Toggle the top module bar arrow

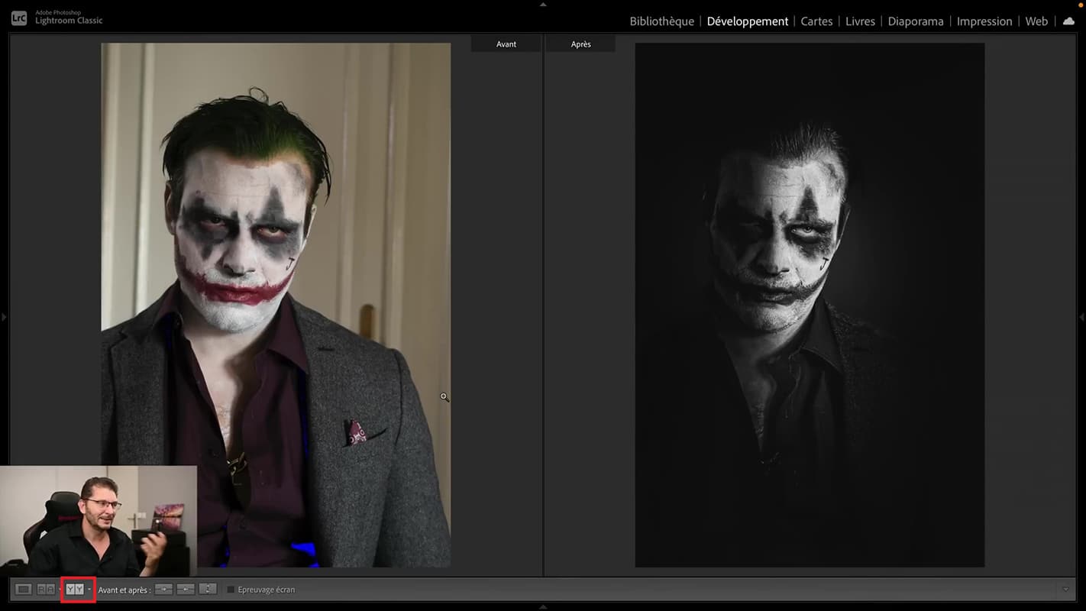click(x=543, y=4)
